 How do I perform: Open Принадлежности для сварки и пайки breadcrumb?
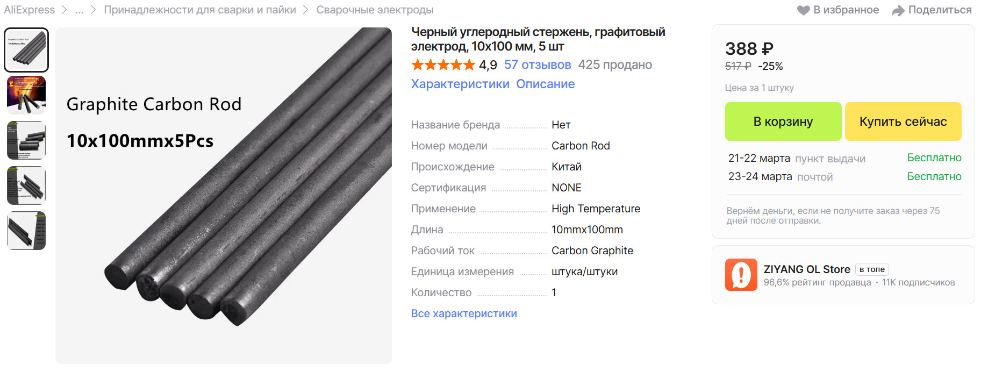pos(200,10)
